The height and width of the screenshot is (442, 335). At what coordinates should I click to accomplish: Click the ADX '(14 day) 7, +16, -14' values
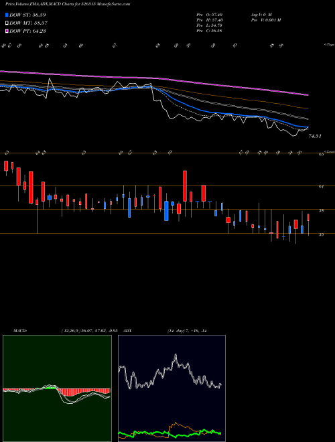[187, 331]
